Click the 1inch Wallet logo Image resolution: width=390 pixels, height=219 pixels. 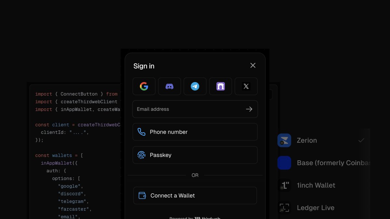284,185
